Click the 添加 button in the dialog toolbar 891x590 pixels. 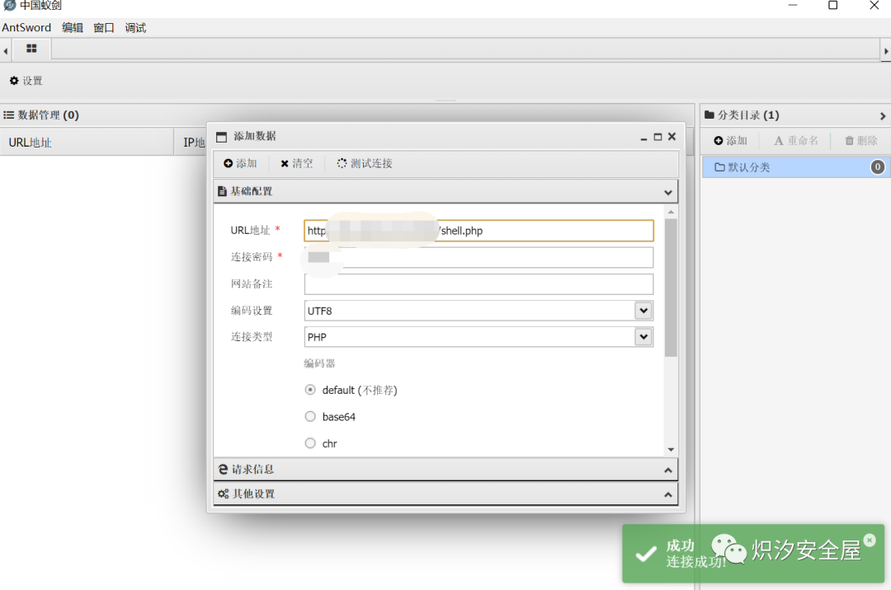coord(240,163)
